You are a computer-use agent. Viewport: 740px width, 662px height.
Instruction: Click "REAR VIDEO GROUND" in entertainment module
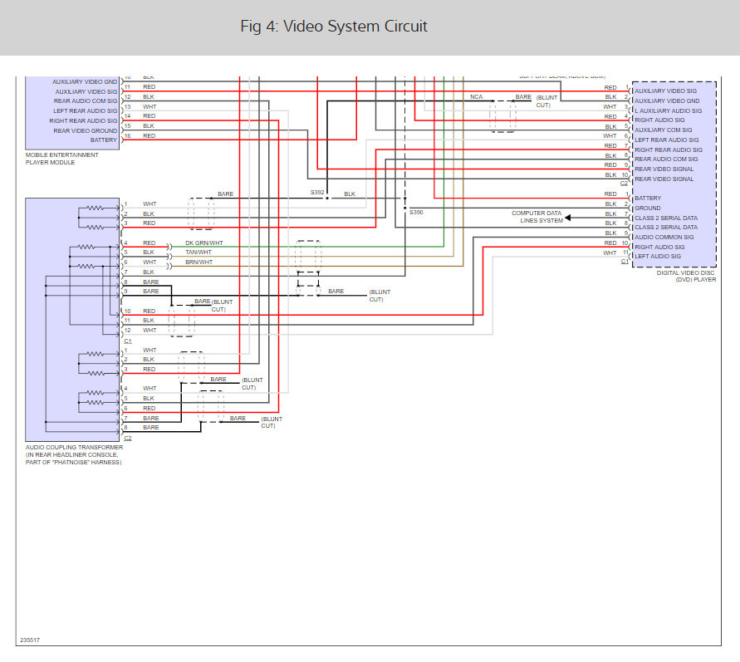click(85, 130)
